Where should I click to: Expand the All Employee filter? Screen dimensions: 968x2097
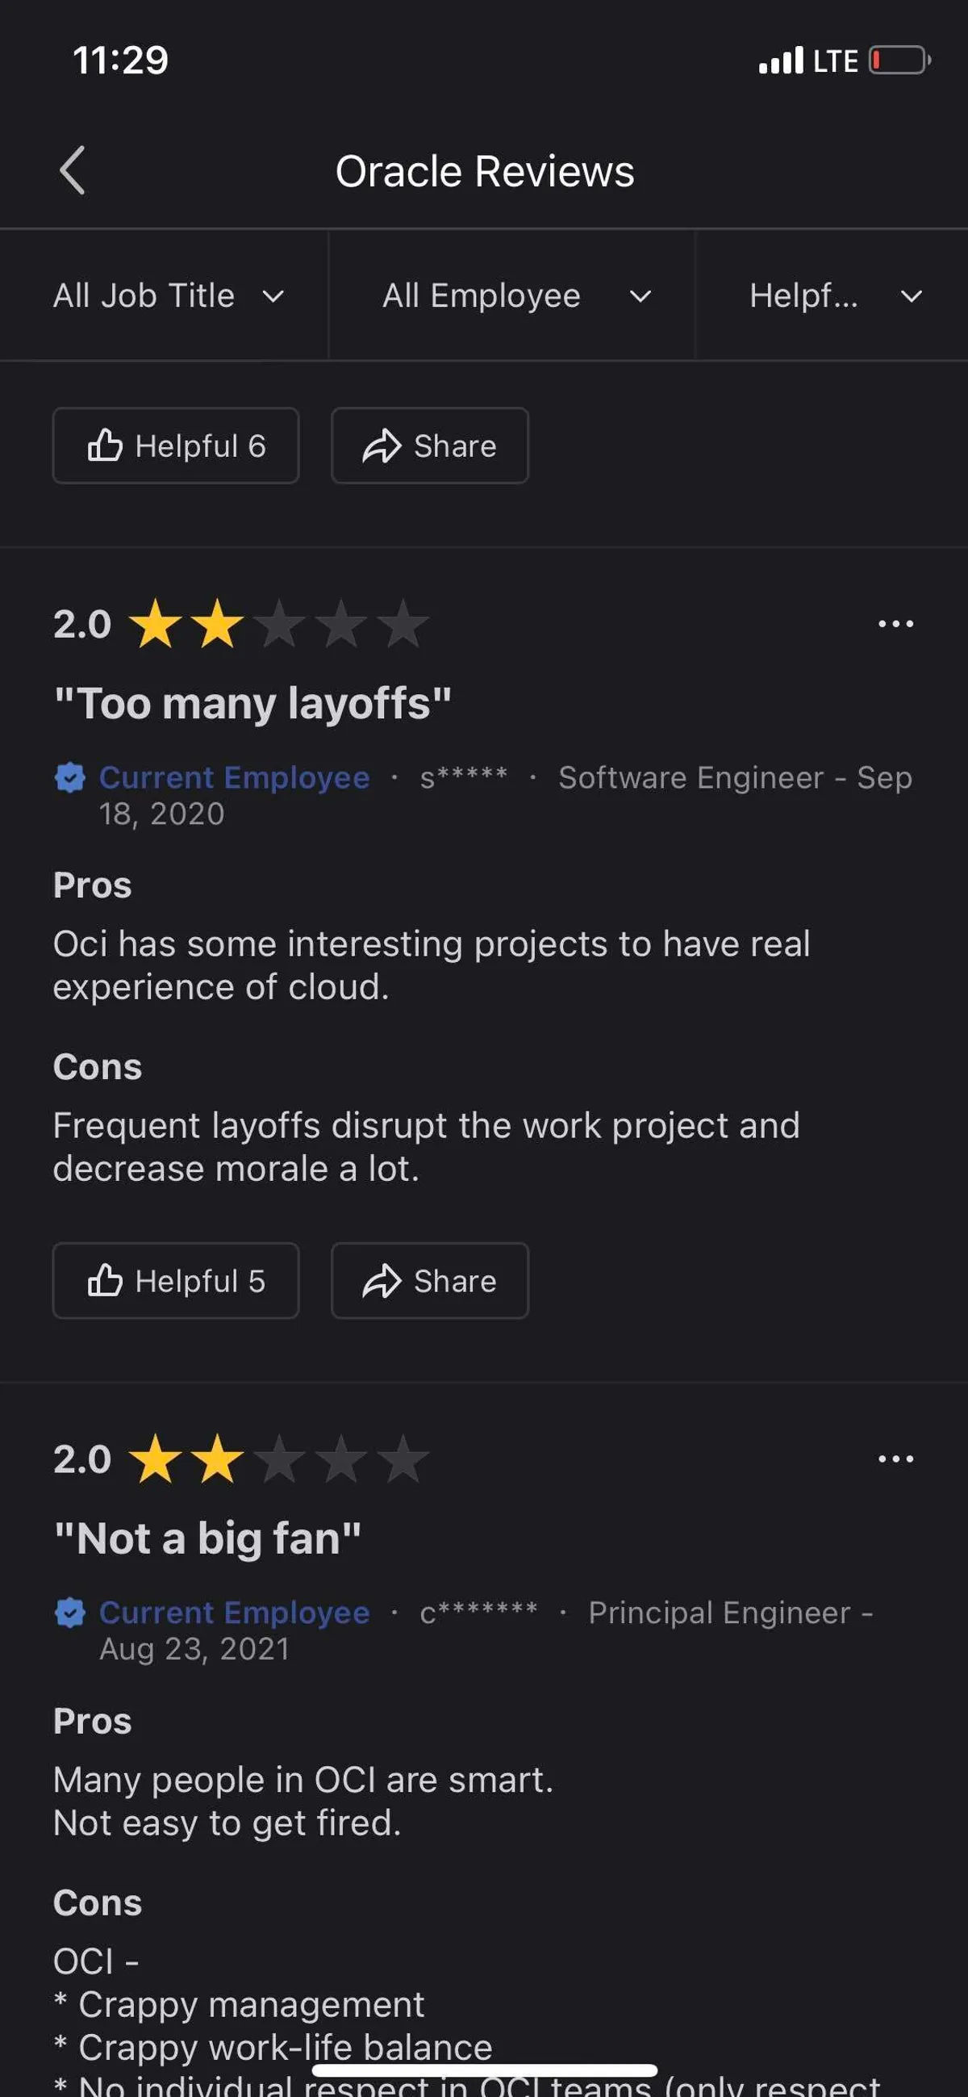tap(515, 295)
